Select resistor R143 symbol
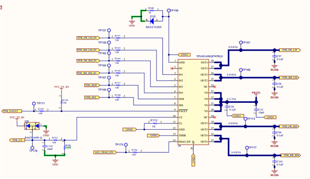310x179 pixels. tap(118, 50)
